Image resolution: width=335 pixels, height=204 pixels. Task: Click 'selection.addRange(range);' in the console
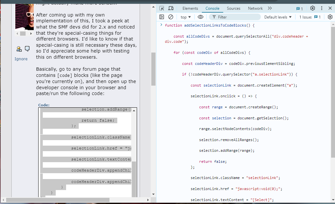[227, 150]
